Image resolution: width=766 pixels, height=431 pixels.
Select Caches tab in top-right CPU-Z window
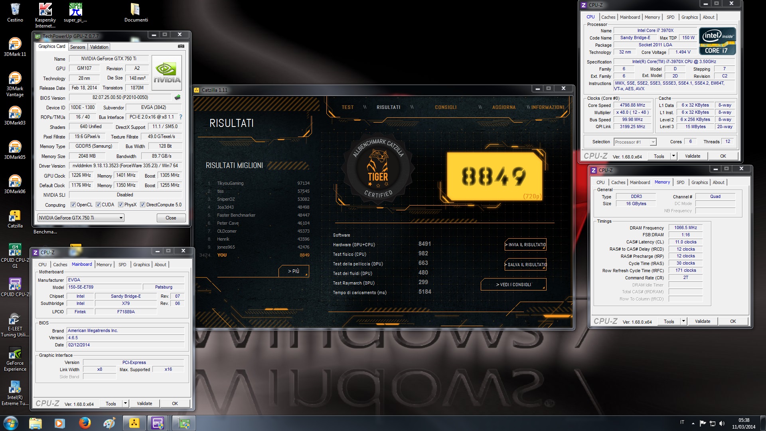[608, 17]
